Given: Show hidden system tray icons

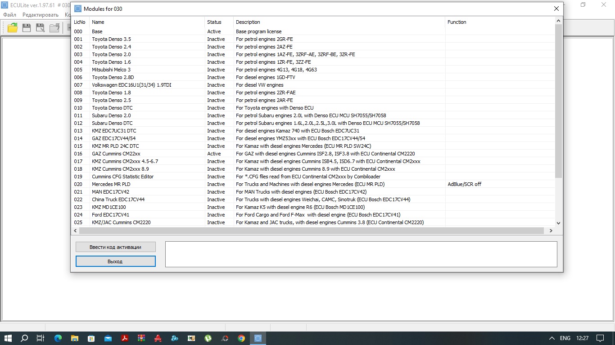Looking at the screenshot, I should pos(552,338).
